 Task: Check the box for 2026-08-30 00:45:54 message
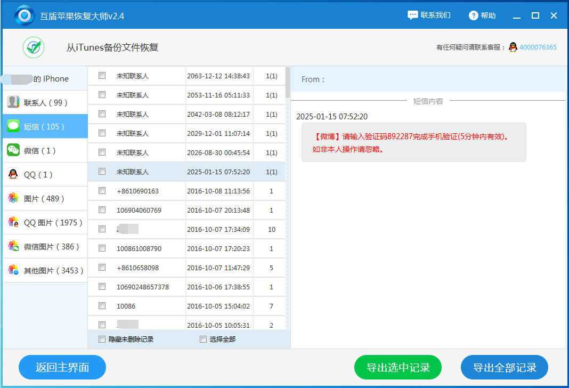coord(102,152)
